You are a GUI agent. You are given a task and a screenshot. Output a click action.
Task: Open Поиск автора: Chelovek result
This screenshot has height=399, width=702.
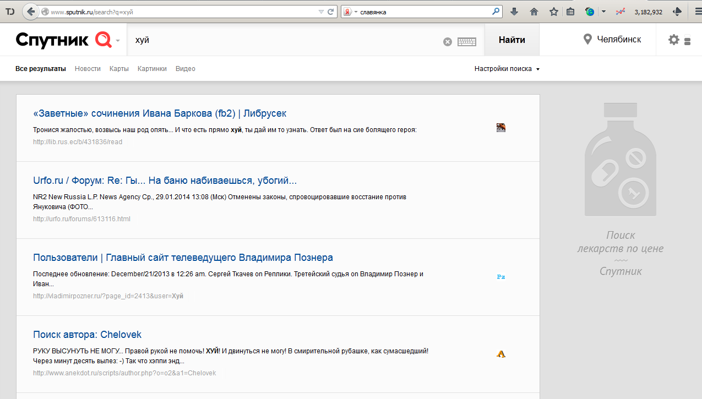88,335
